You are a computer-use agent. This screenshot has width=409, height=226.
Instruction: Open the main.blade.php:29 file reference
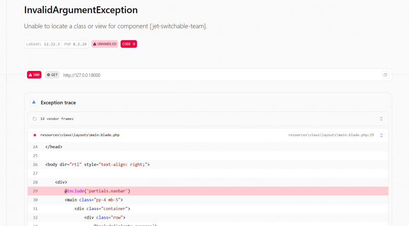pos(331,135)
